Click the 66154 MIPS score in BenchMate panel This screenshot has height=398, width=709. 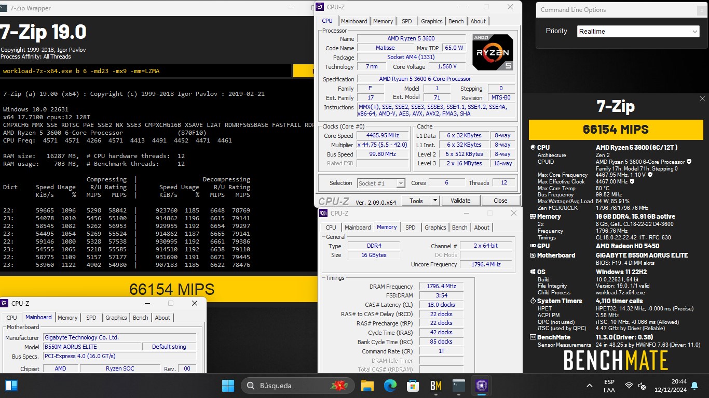tap(616, 130)
